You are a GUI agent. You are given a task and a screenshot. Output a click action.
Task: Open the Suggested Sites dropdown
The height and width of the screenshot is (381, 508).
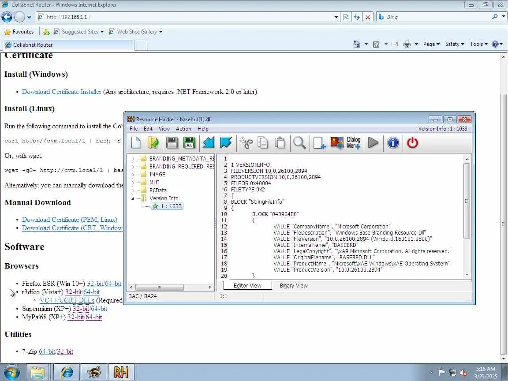click(102, 32)
